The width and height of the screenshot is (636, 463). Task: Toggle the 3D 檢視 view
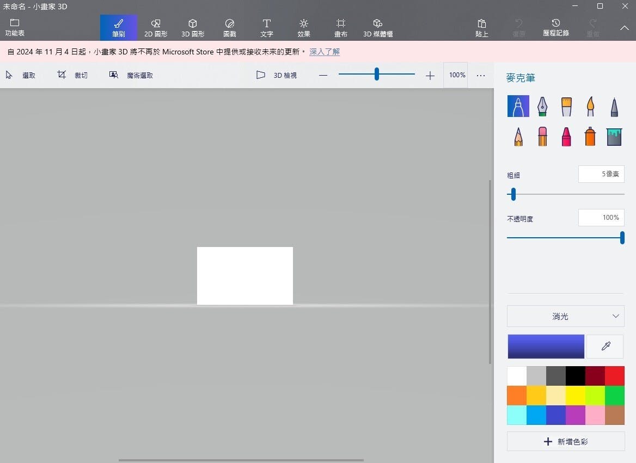tap(277, 75)
